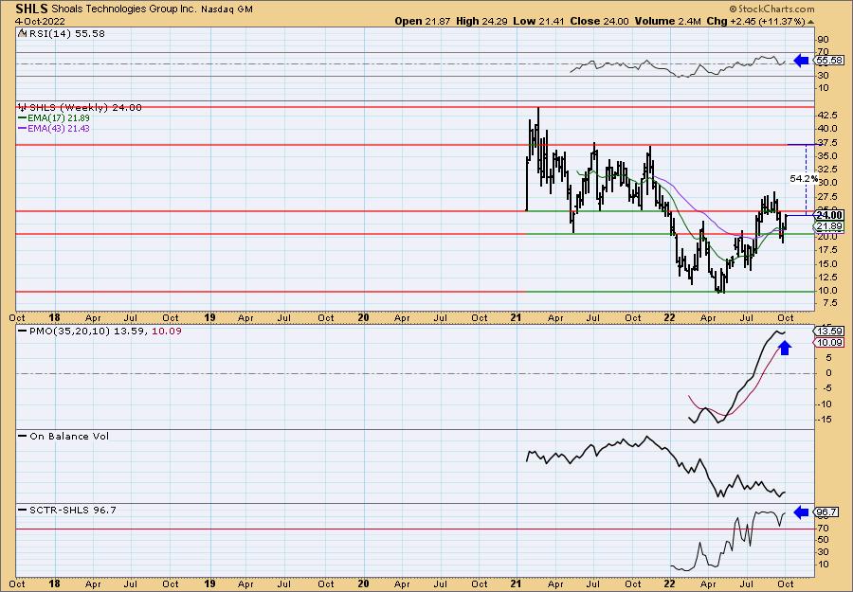Click the 24.00 last-price tag on the price axis
This screenshot has width=853, height=592.
(830, 215)
